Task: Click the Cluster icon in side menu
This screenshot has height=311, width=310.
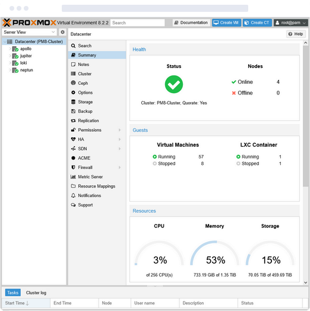Action: click(73, 74)
